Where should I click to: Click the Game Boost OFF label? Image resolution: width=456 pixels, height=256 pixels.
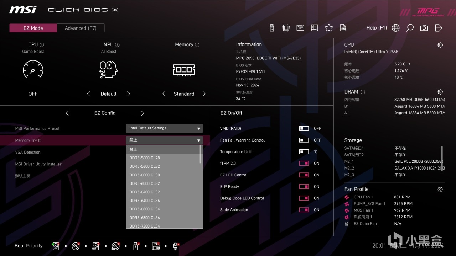(33, 94)
